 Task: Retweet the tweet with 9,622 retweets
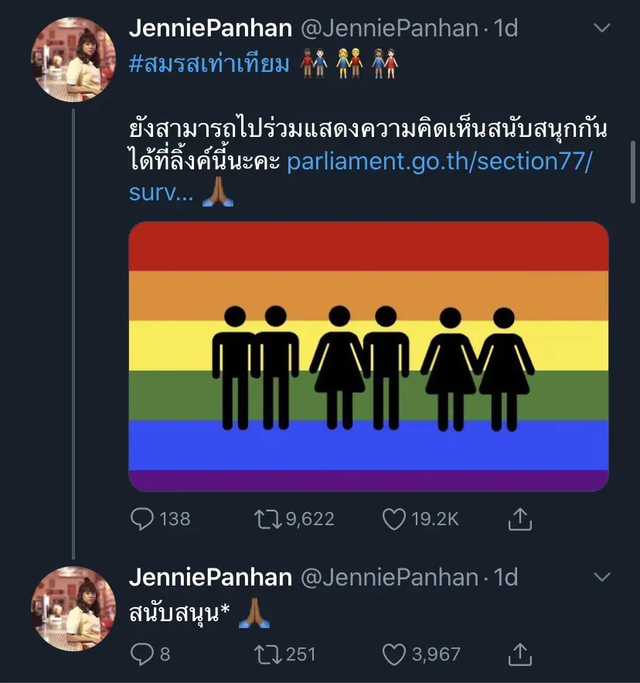[267, 518]
